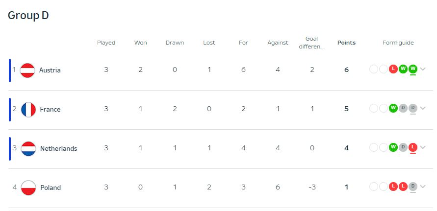437x211 pixels.
Task: Expand Austria's form guide chevron
Action: pos(423,69)
